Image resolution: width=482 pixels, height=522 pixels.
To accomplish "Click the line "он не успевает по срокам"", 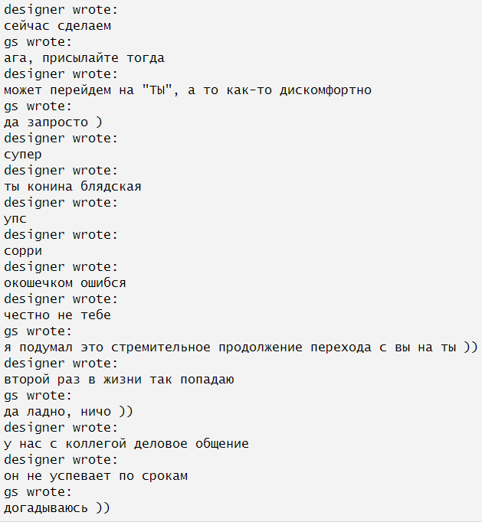I will (96, 476).
